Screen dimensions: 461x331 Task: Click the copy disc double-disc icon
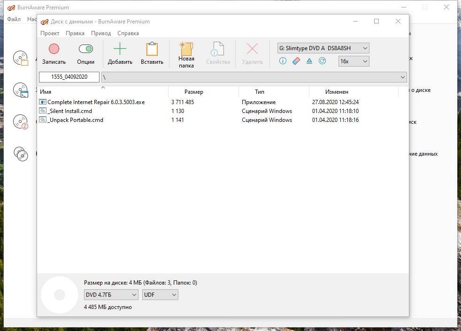pos(21,154)
